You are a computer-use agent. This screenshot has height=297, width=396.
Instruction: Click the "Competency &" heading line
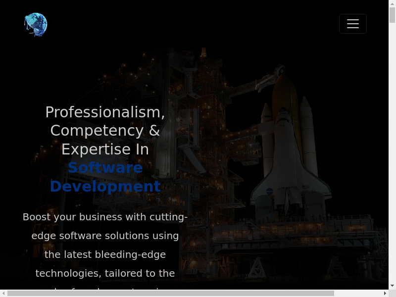coord(105,131)
